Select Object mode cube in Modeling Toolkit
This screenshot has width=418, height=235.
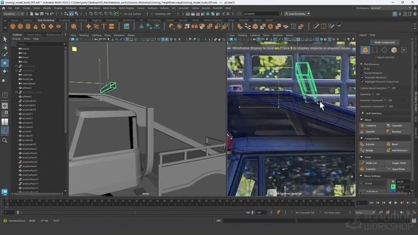pos(365,50)
